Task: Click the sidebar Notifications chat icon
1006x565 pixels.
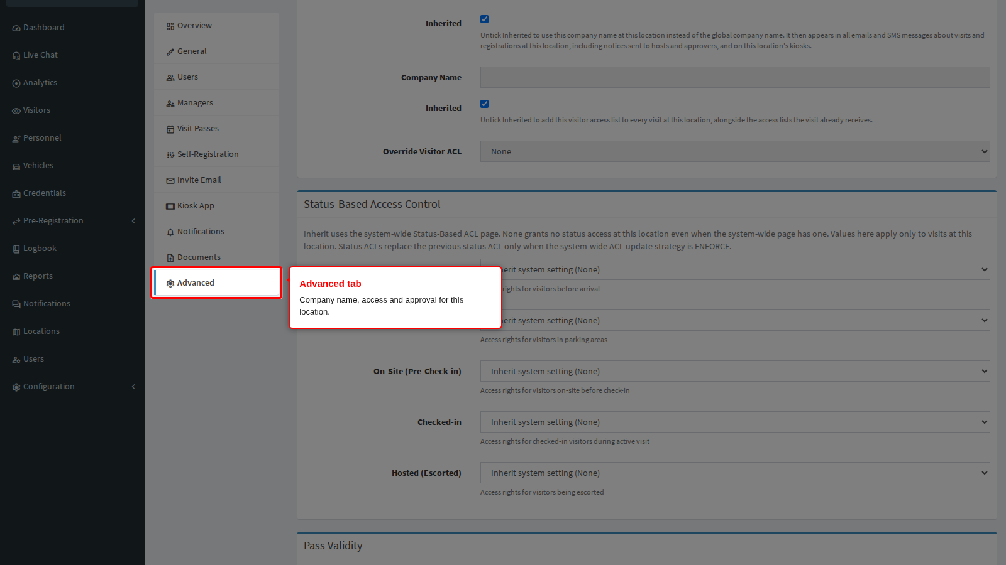Action: tap(16, 304)
